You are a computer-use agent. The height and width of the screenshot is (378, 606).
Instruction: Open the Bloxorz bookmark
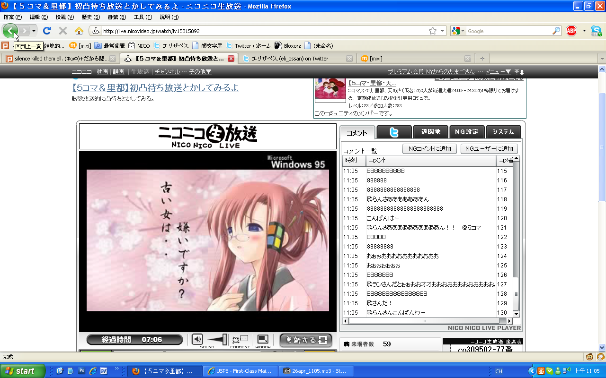[x=288, y=46]
